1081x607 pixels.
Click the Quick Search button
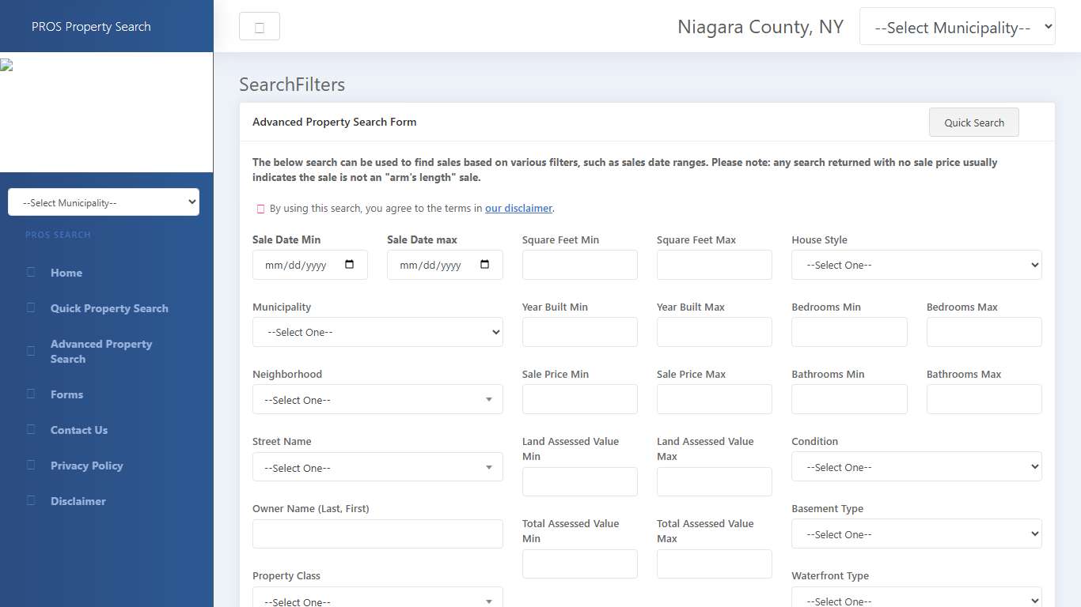pyautogui.click(x=973, y=122)
